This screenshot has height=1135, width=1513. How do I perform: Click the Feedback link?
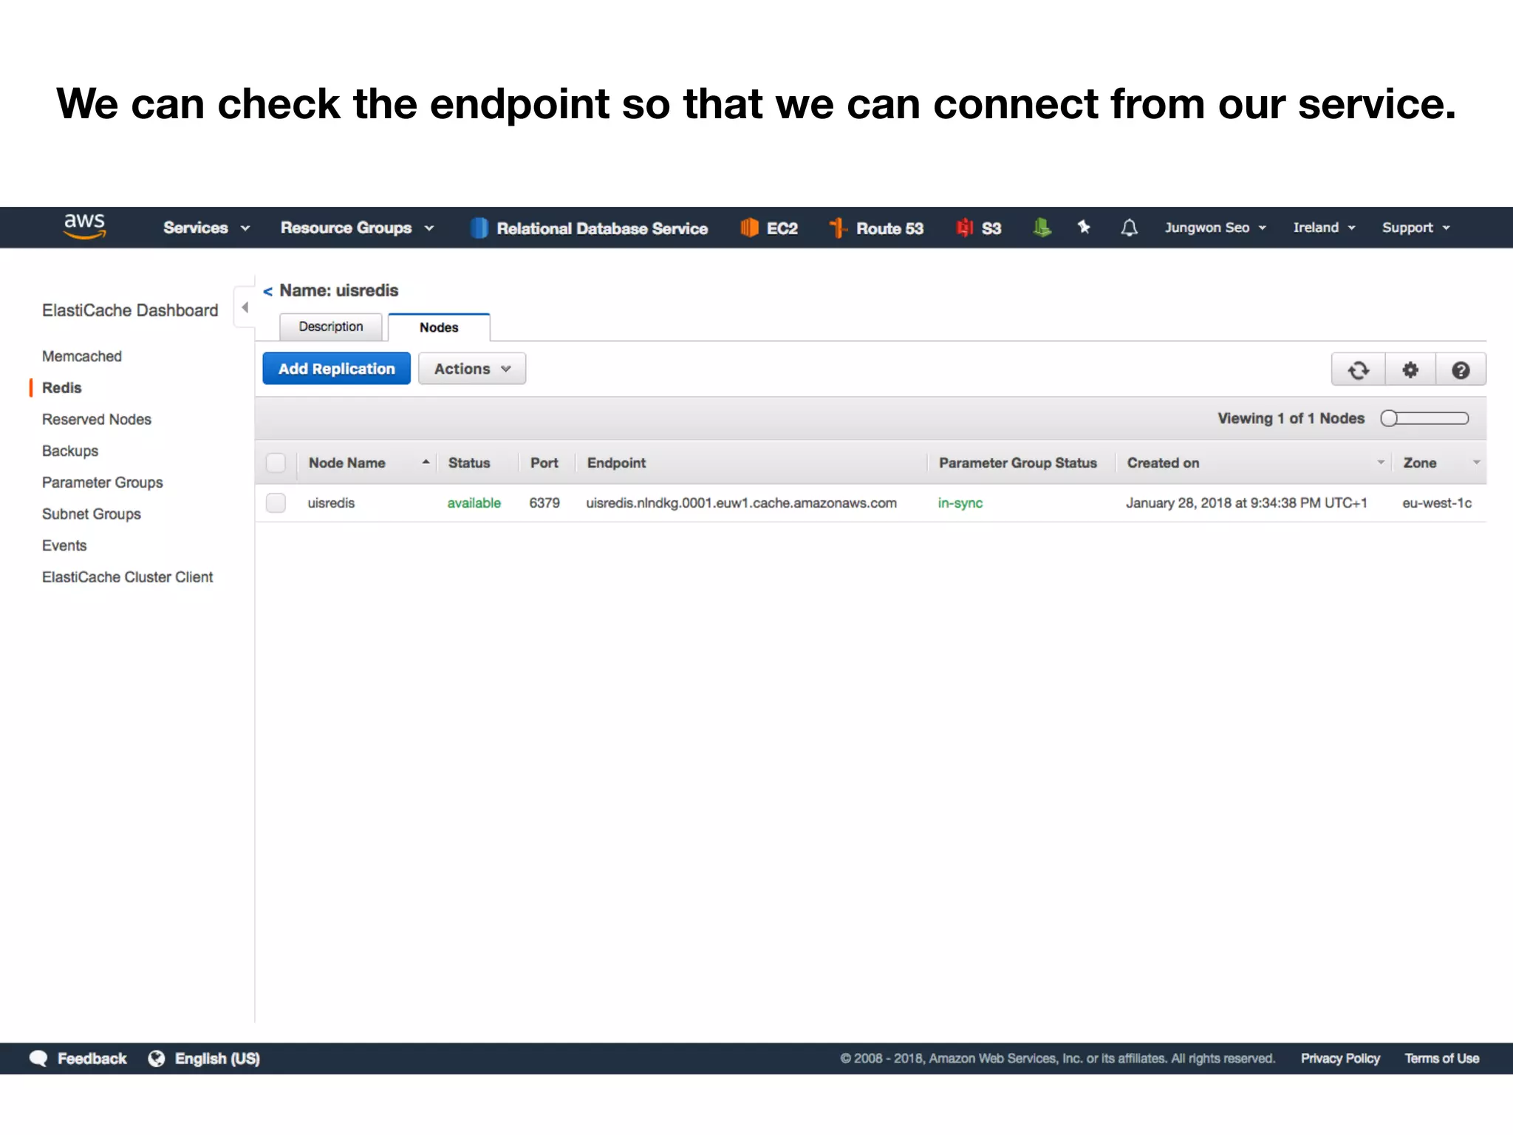point(92,1058)
